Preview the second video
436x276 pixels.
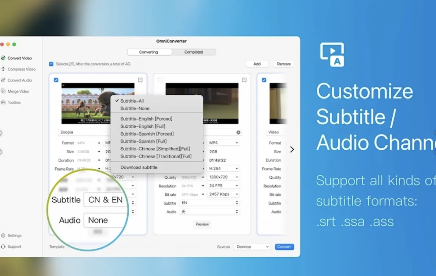[x=202, y=224]
